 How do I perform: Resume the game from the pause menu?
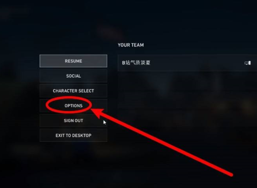pos(74,61)
